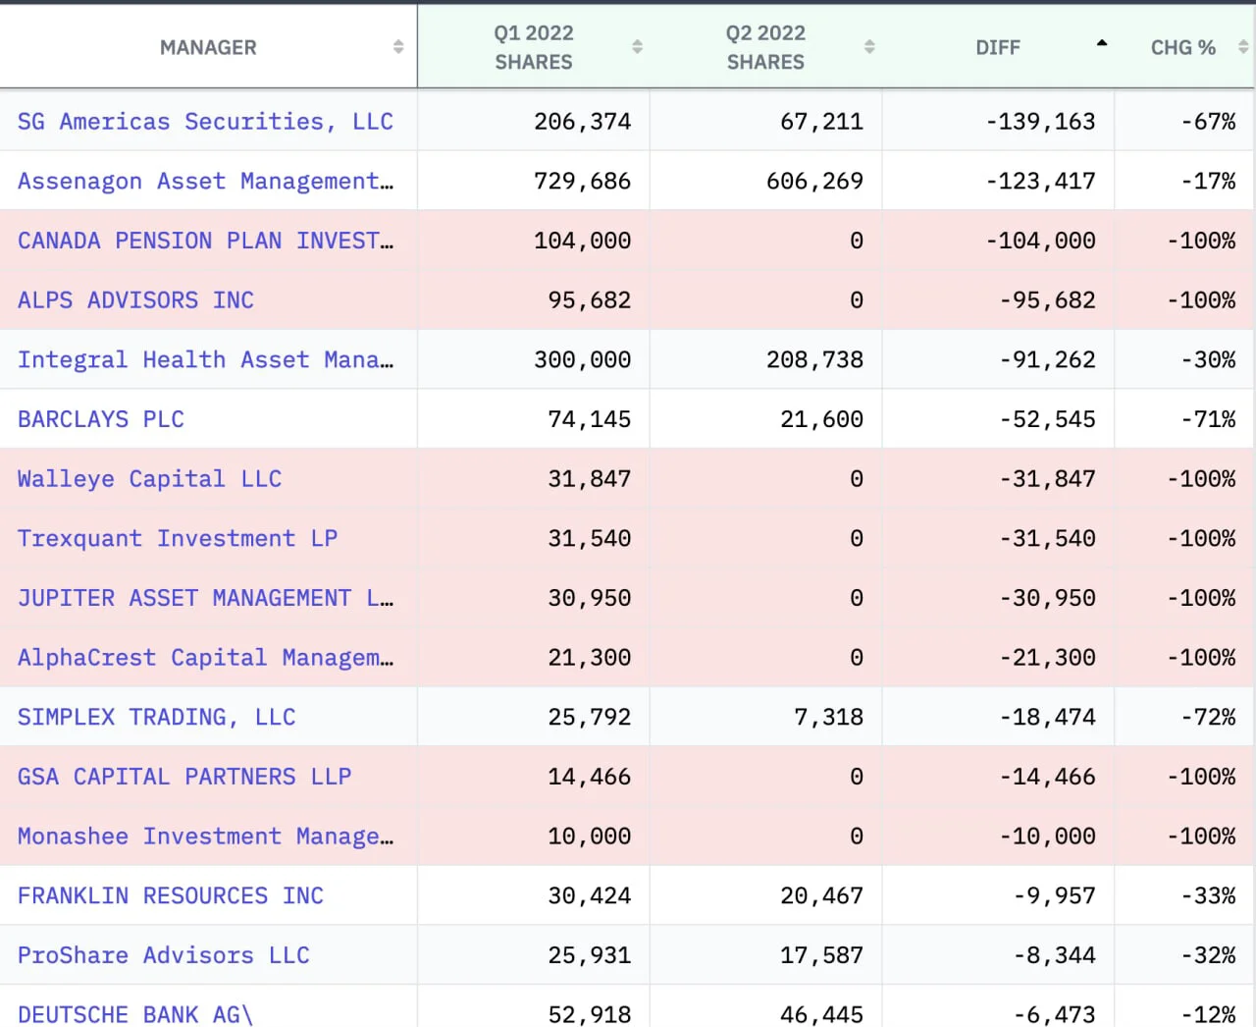Select Q1 shares value 300,000
This screenshot has height=1027, width=1256.
(583, 360)
